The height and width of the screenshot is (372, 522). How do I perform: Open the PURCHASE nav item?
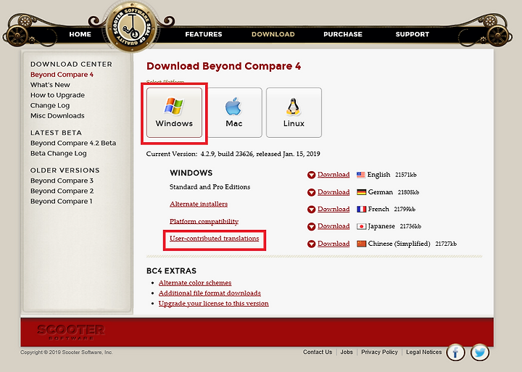click(343, 34)
